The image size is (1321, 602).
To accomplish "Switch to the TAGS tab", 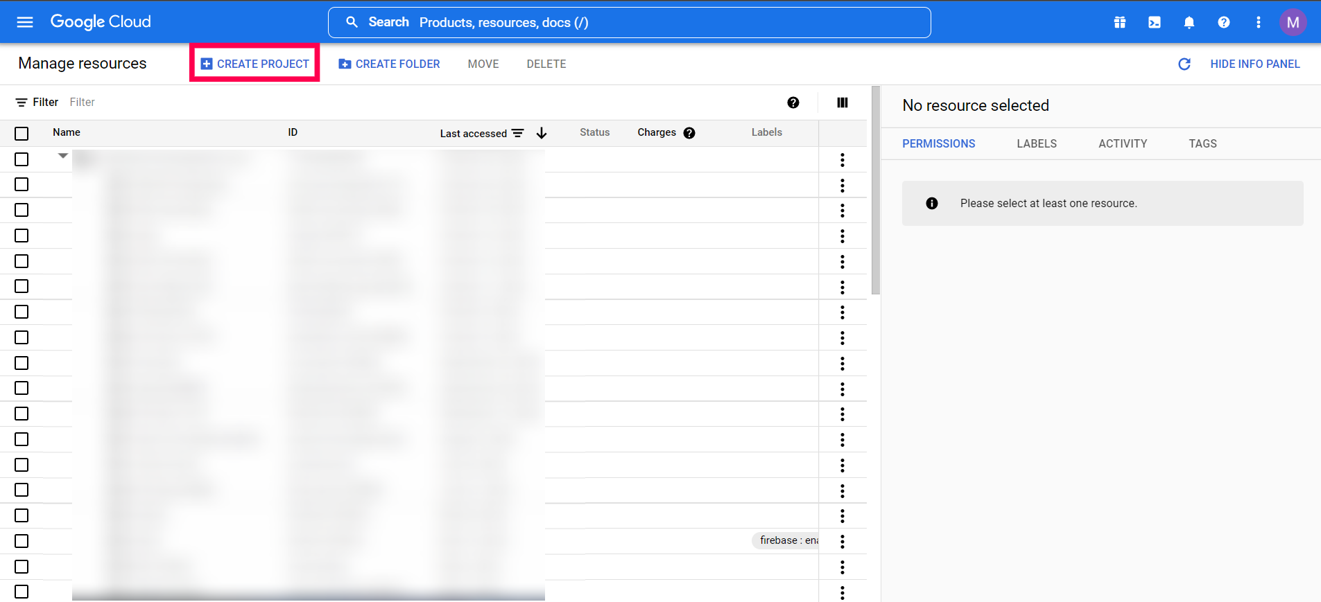I will tap(1203, 143).
